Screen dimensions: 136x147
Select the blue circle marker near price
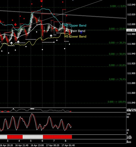click(x=81, y=33)
